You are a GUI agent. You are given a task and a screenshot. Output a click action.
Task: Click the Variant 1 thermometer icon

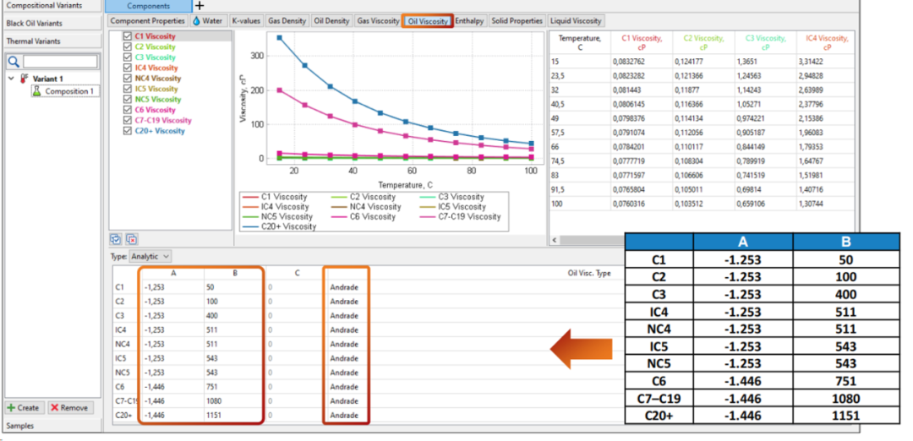click(25, 79)
